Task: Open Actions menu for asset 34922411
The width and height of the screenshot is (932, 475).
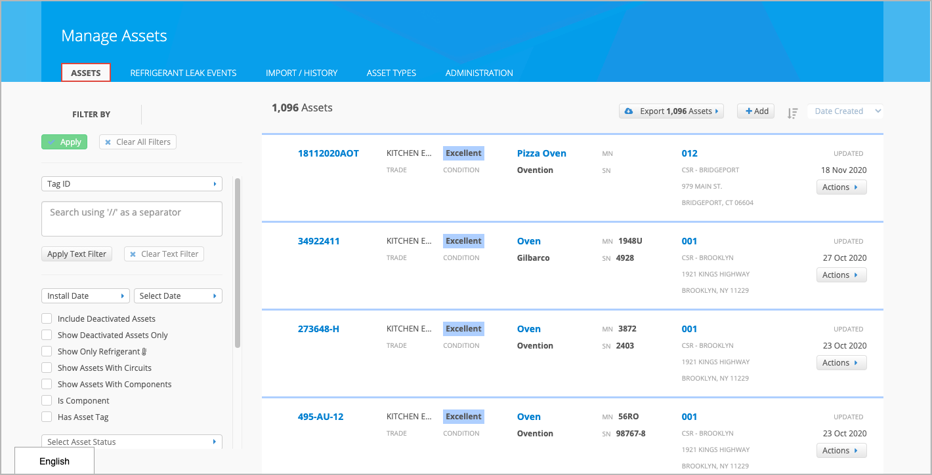Action: (841, 275)
